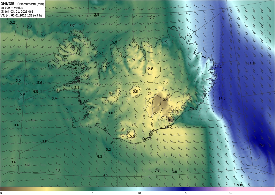Click the 3.7 value on the map
Screen dimensions: 275x195
(x=152, y=17)
